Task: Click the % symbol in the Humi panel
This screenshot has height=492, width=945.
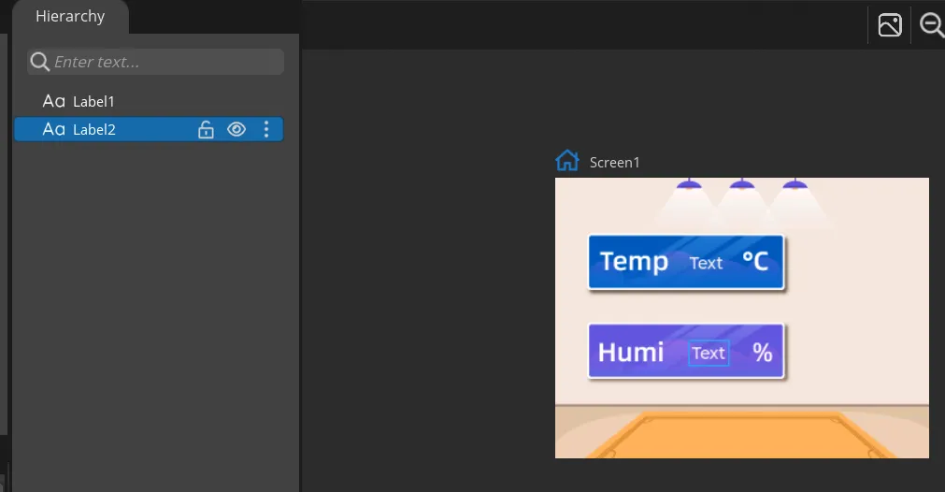Action: coord(763,352)
